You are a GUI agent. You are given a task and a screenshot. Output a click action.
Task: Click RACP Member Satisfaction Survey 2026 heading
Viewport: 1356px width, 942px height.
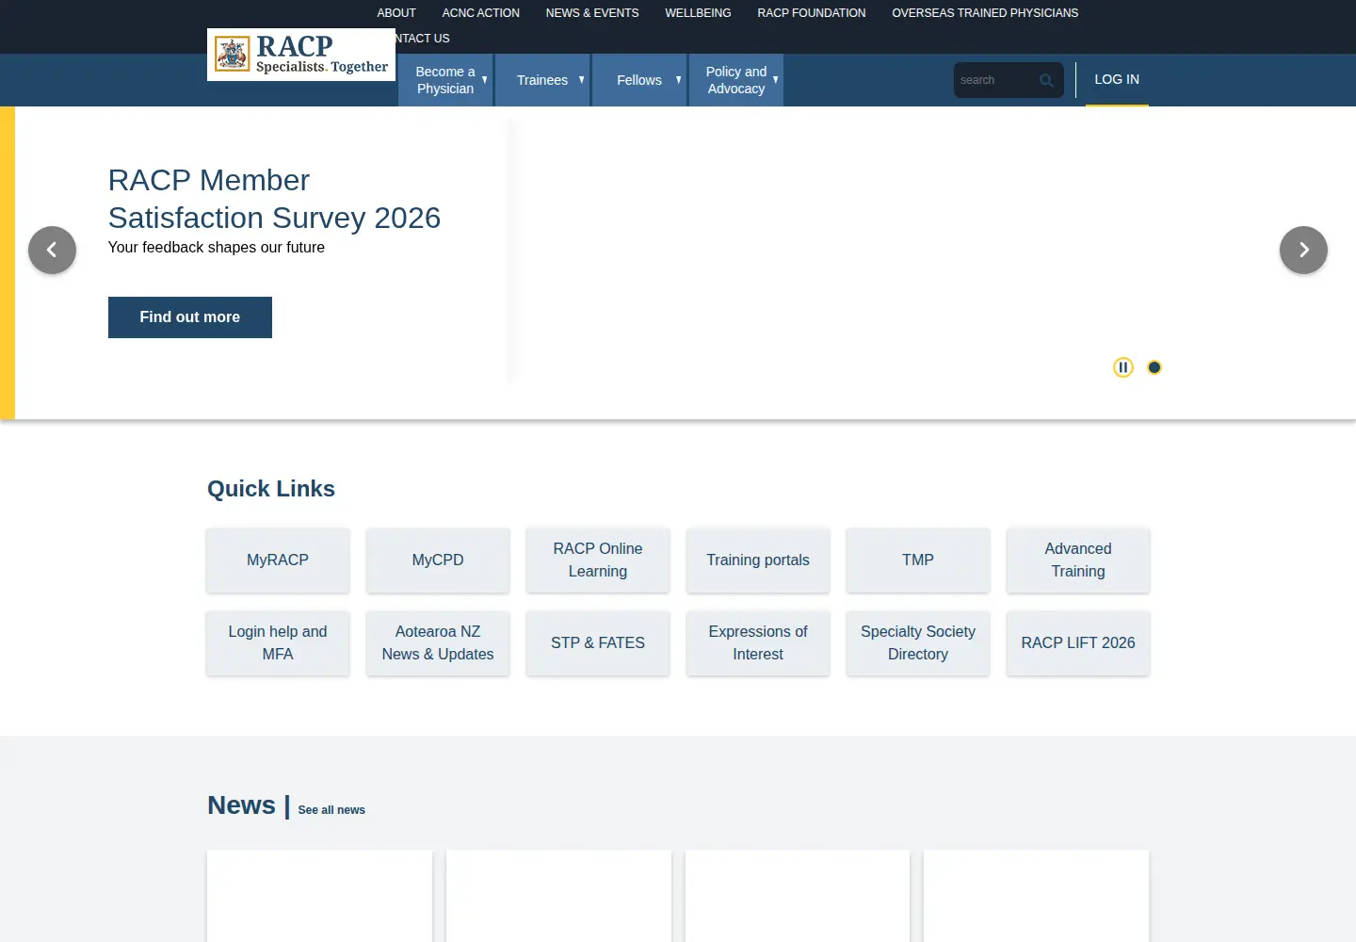274,199
